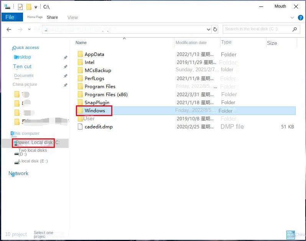Image resolution: width=306 pixels, height=241 pixels.
Task: Expand the address bar history dropdown
Action: (x=209, y=30)
